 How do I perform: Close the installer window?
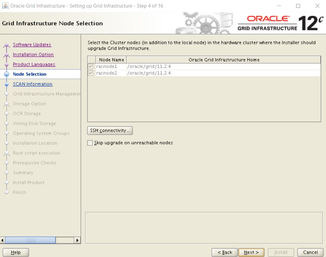click(317, 6)
